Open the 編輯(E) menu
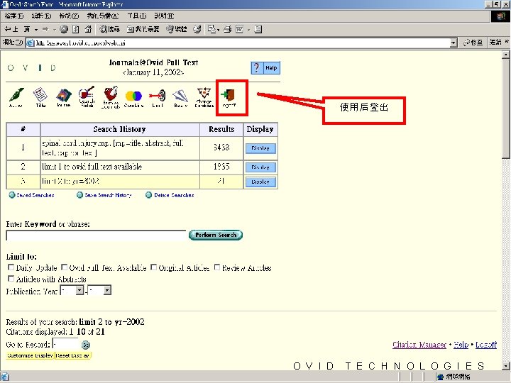This screenshot has width=511, height=383. [41, 16]
